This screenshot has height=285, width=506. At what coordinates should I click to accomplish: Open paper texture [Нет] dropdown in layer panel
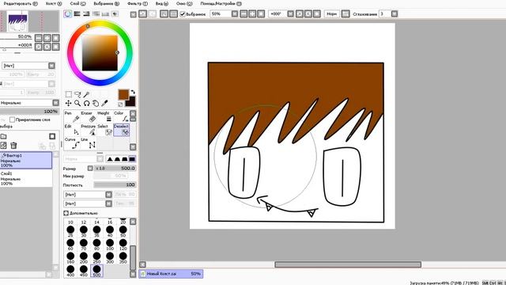pyautogui.click(x=51, y=66)
